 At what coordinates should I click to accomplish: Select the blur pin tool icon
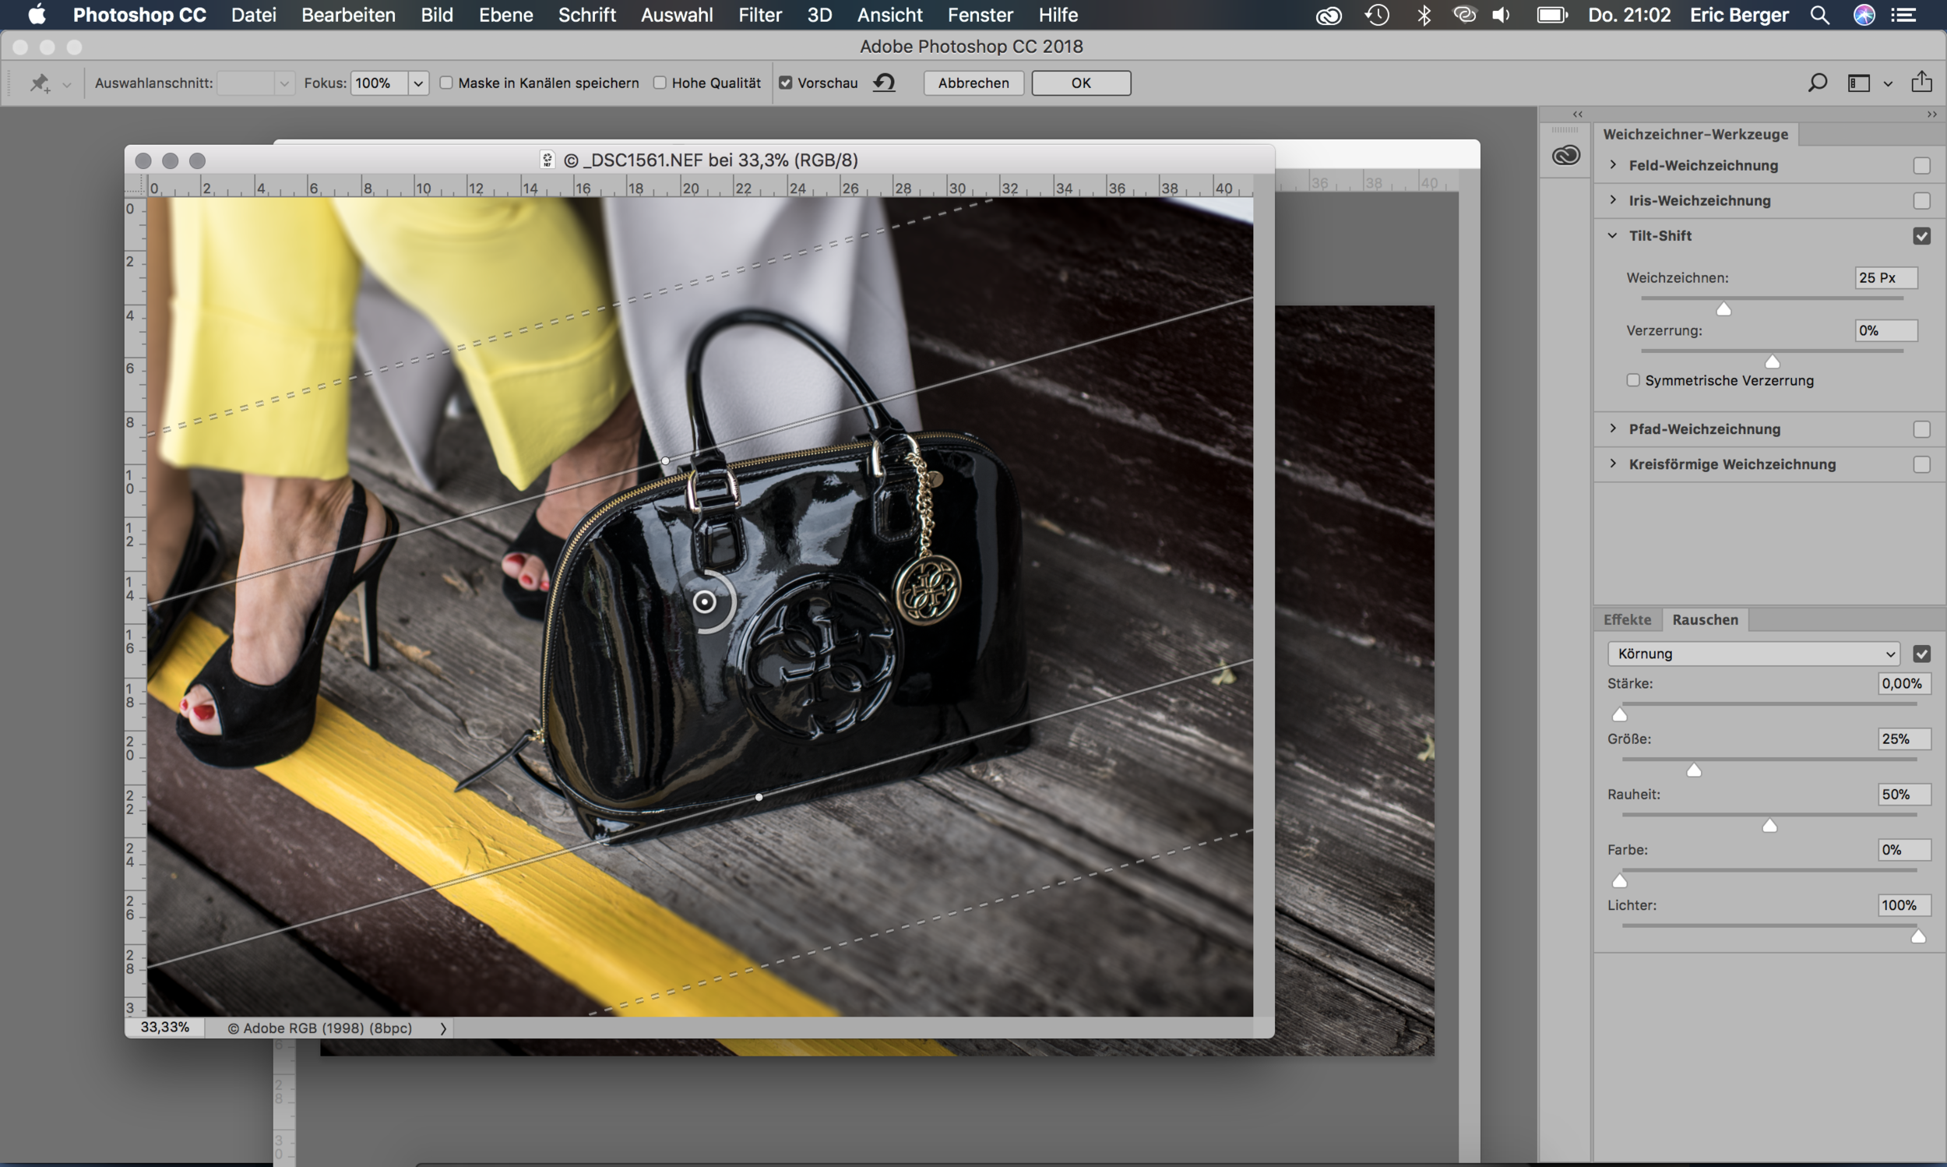pyautogui.click(x=39, y=83)
